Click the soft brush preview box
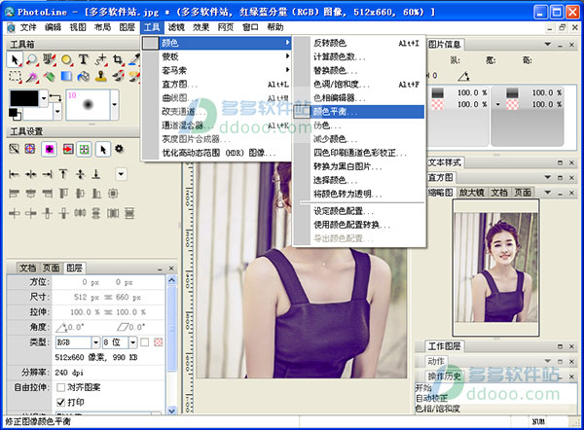Viewport: 584px width, 430px height. coord(88,105)
